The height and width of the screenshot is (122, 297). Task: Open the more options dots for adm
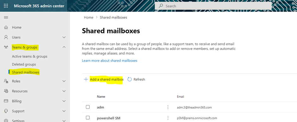[168, 107]
